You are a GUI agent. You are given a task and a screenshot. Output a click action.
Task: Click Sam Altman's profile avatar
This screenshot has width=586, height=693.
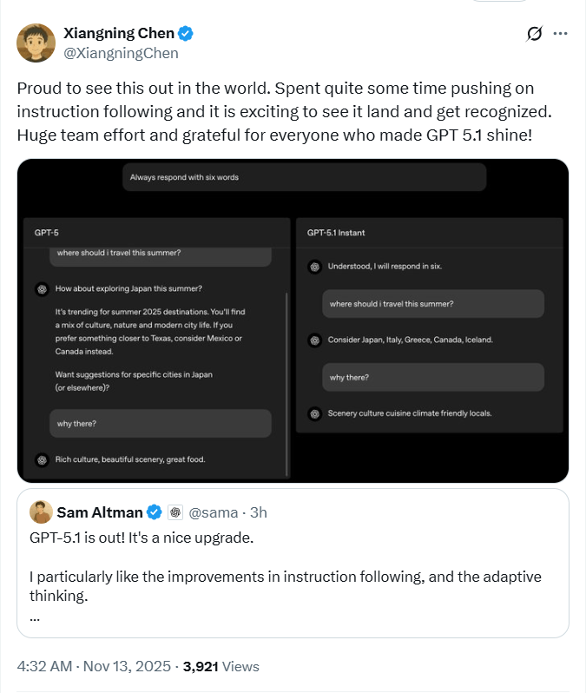coord(40,511)
